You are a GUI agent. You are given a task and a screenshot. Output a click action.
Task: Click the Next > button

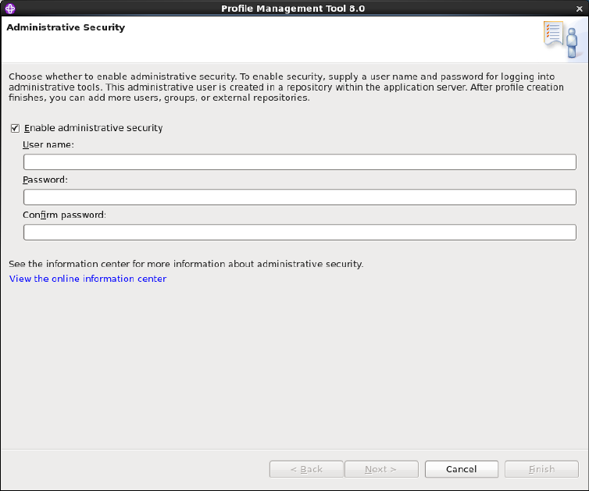[381, 469]
